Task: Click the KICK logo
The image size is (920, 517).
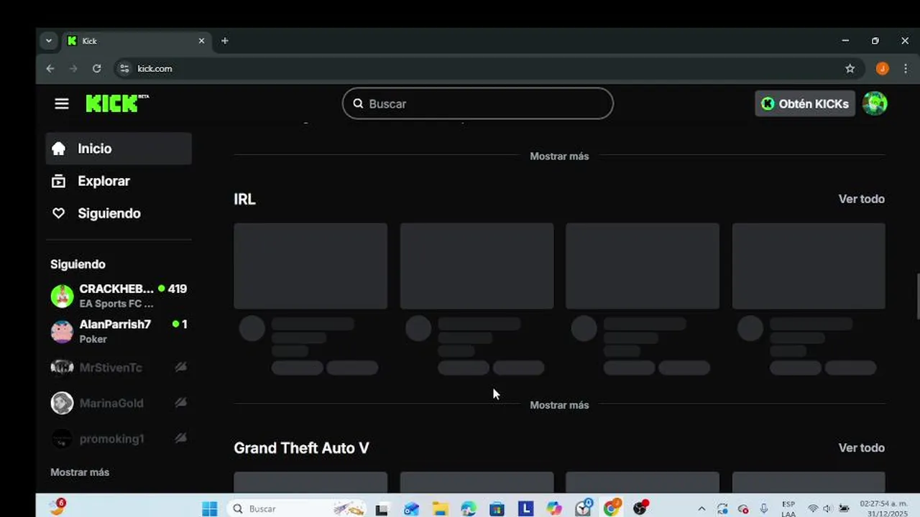Action: point(117,103)
